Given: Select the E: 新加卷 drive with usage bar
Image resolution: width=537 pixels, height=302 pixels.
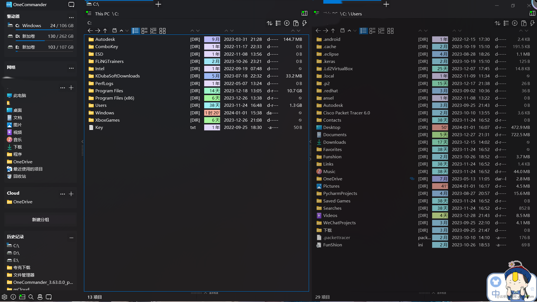Looking at the screenshot, I should tap(41, 48).
